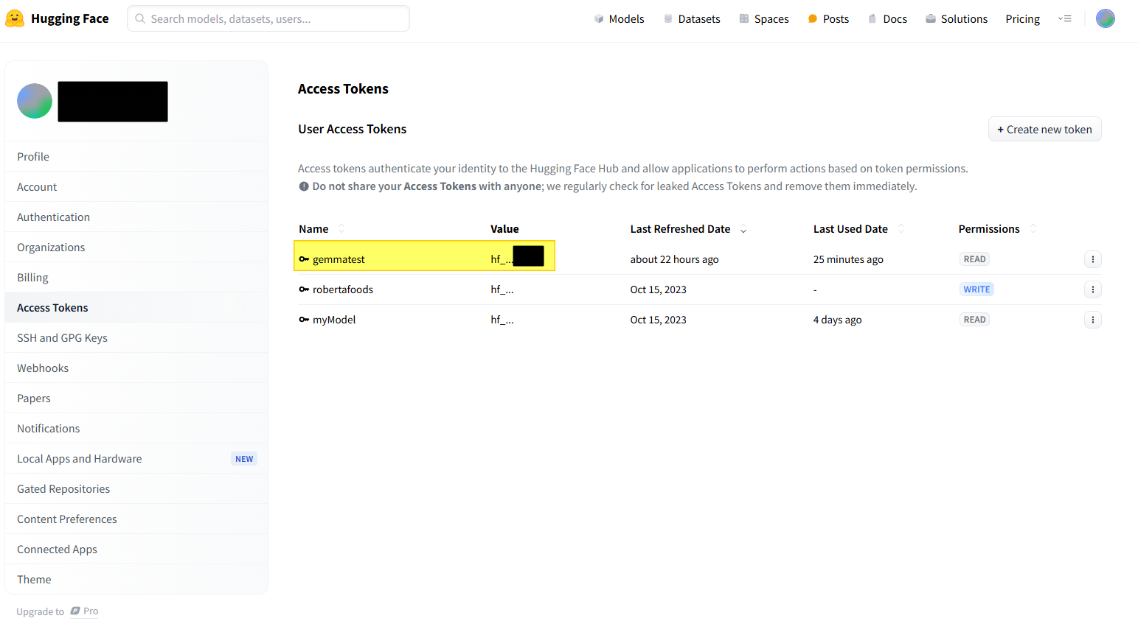Click '25 minutes ago' last used value
Screen dimensions: 1138x632
tap(848, 259)
